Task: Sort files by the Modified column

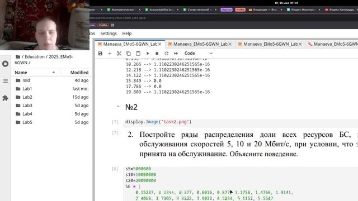Action: click(x=76, y=73)
